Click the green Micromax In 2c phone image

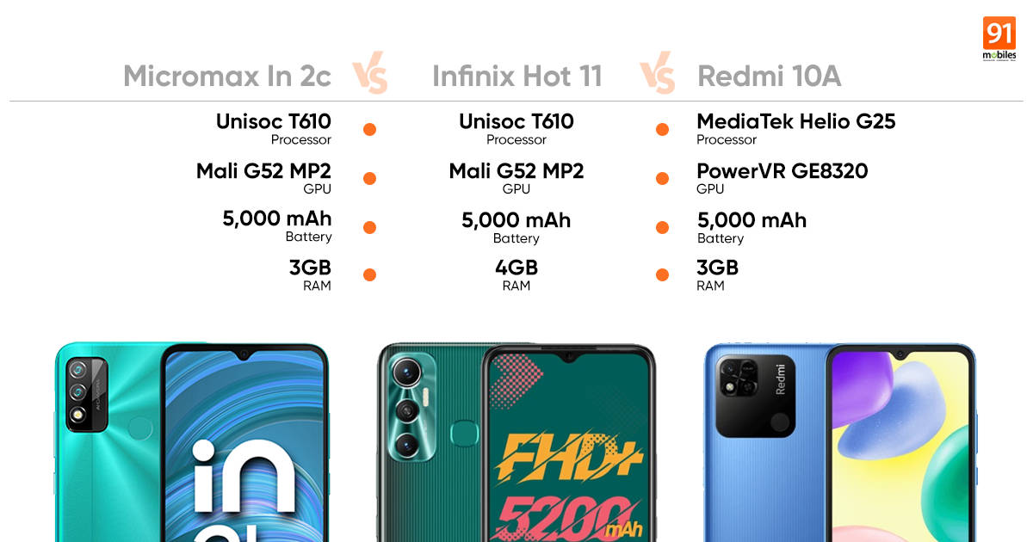pyautogui.click(x=192, y=442)
